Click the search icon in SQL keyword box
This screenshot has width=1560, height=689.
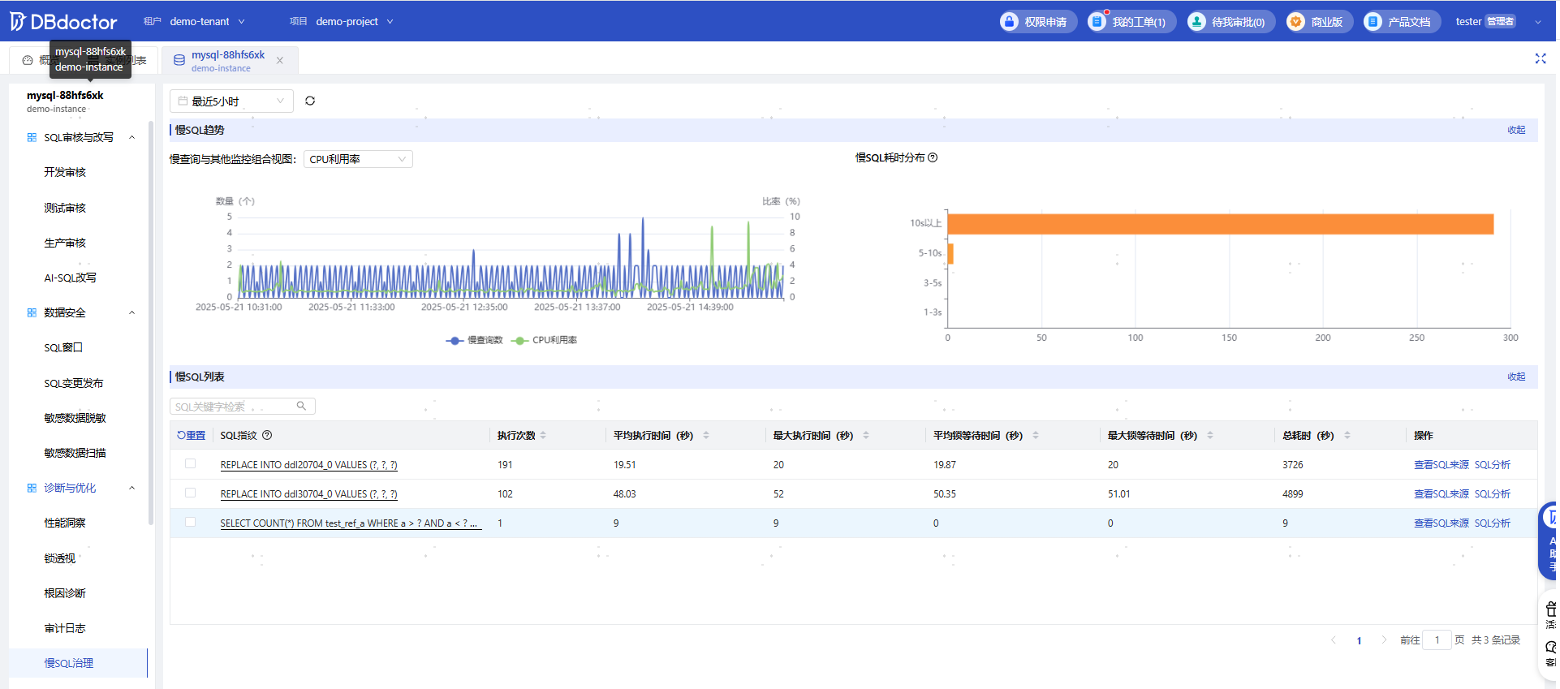[301, 407]
